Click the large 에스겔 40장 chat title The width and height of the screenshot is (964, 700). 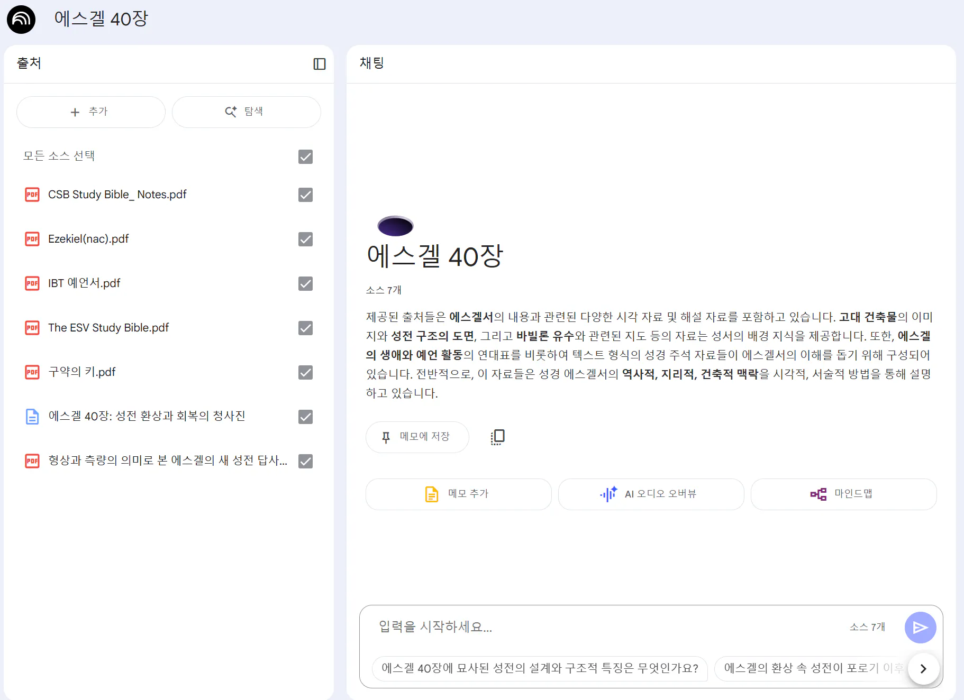tap(435, 256)
